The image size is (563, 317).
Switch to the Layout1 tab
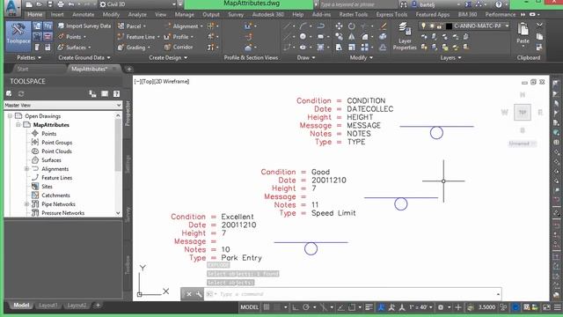48,306
